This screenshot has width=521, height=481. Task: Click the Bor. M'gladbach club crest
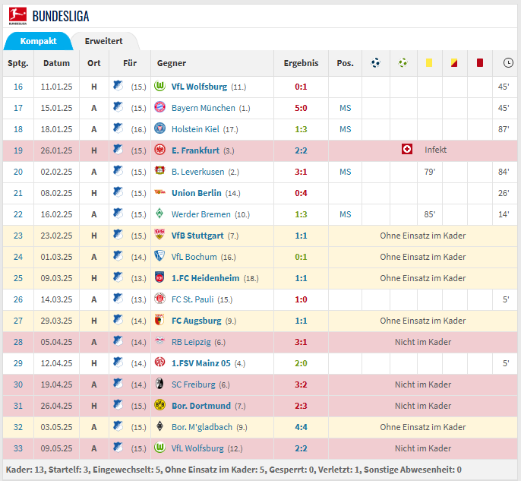pyautogui.click(x=159, y=426)
